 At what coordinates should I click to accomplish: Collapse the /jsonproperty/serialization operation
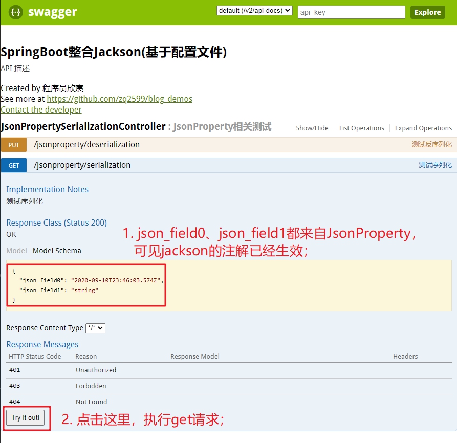82,165
